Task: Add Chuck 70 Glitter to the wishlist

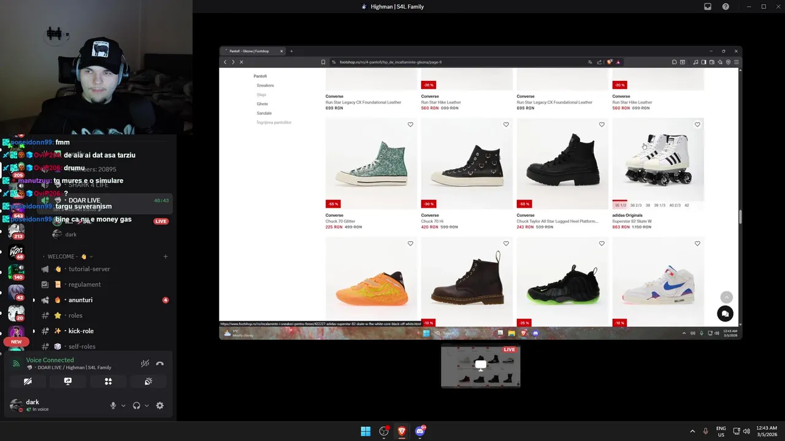Action: click(x=410, y=124)
